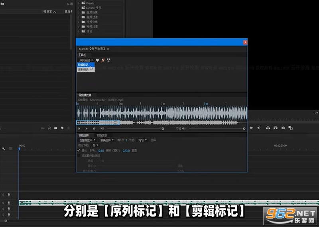
Task: Click the add marker shield icon
Action: (x=97, y=60)
